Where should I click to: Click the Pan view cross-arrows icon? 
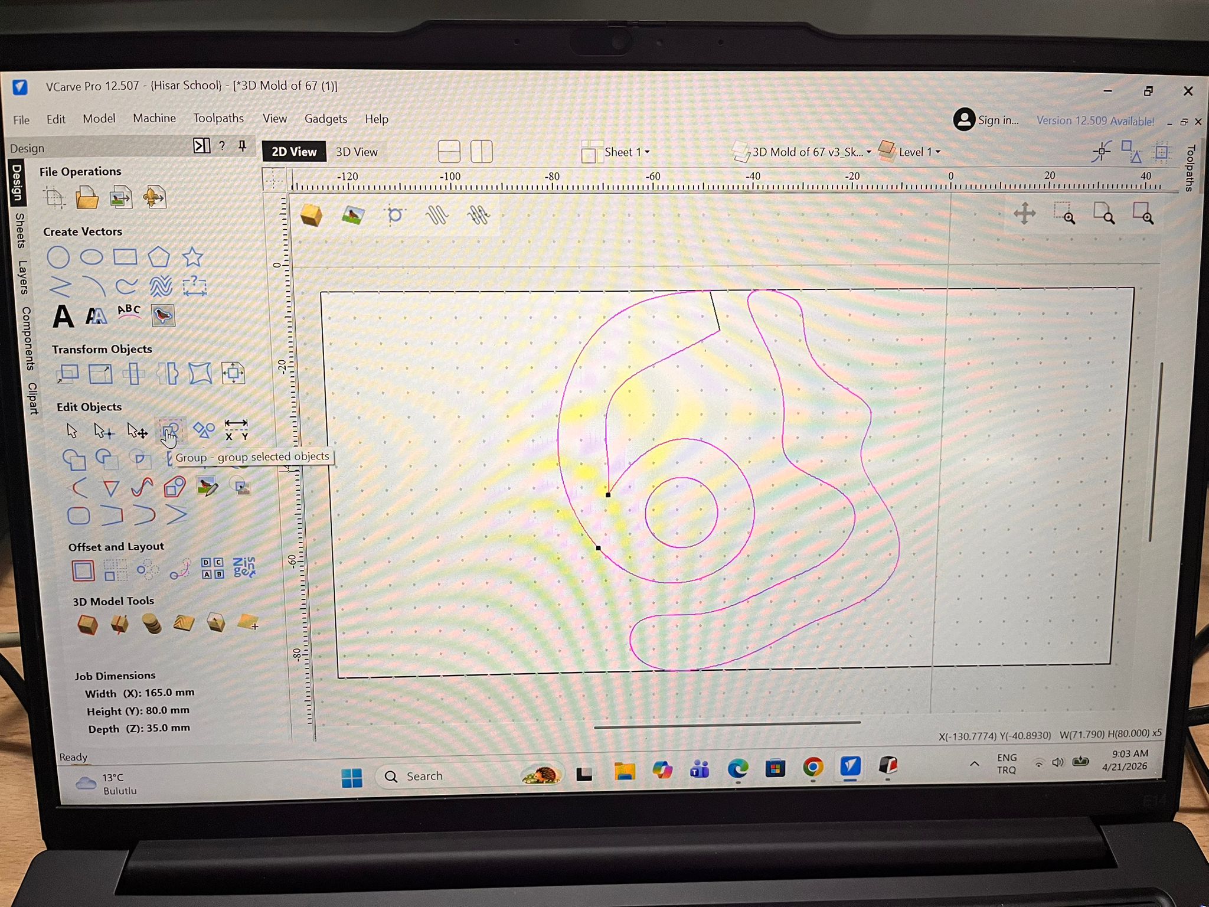coord(1025,214)
